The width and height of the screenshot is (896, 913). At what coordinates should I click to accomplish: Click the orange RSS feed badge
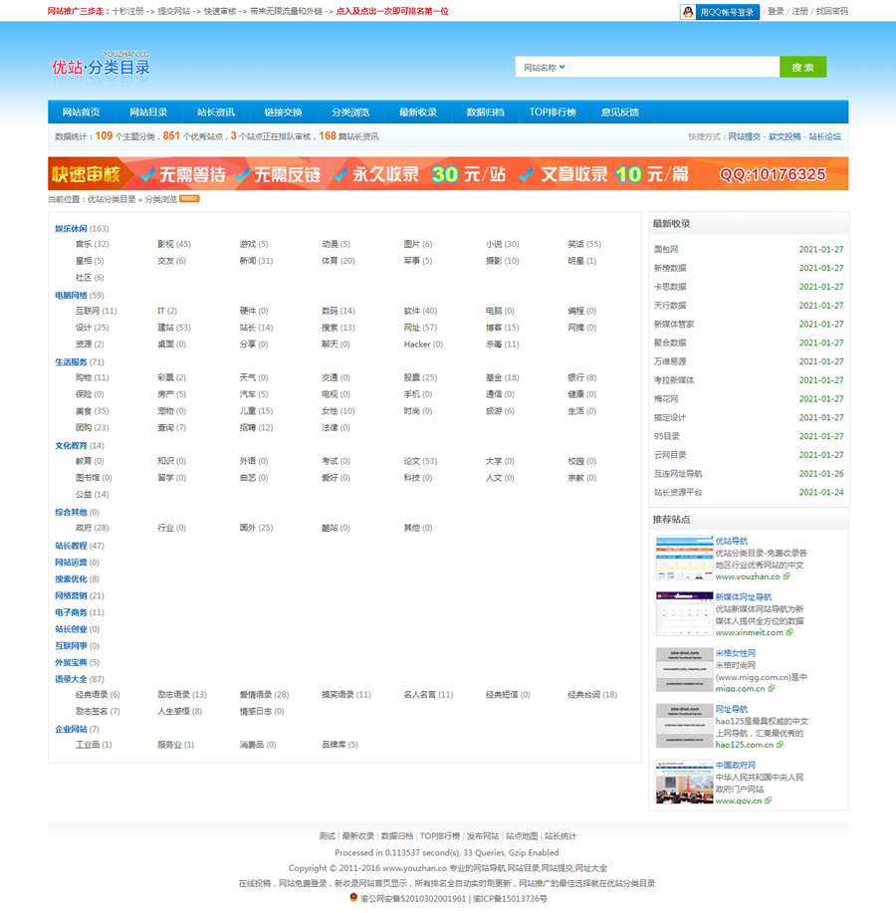coord(189,199)
